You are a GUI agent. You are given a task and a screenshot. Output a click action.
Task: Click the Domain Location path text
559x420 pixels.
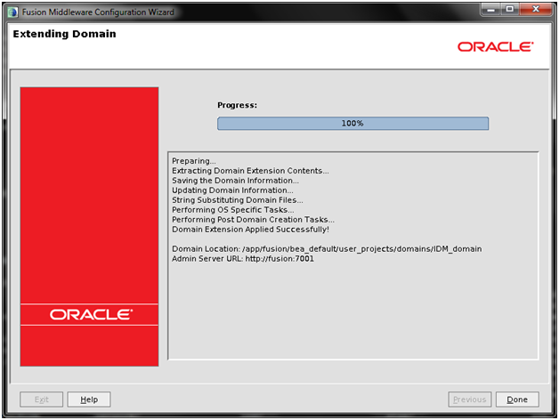[x=362, y=249]
